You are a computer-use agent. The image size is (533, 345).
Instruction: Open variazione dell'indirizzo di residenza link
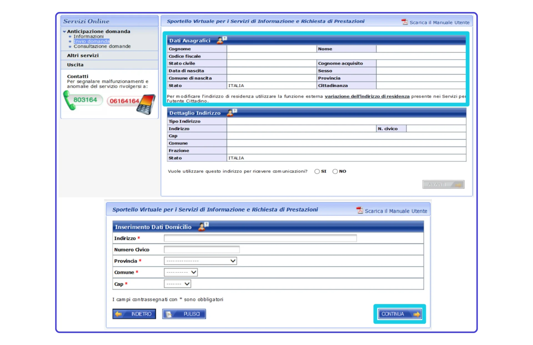click(367, 96)
